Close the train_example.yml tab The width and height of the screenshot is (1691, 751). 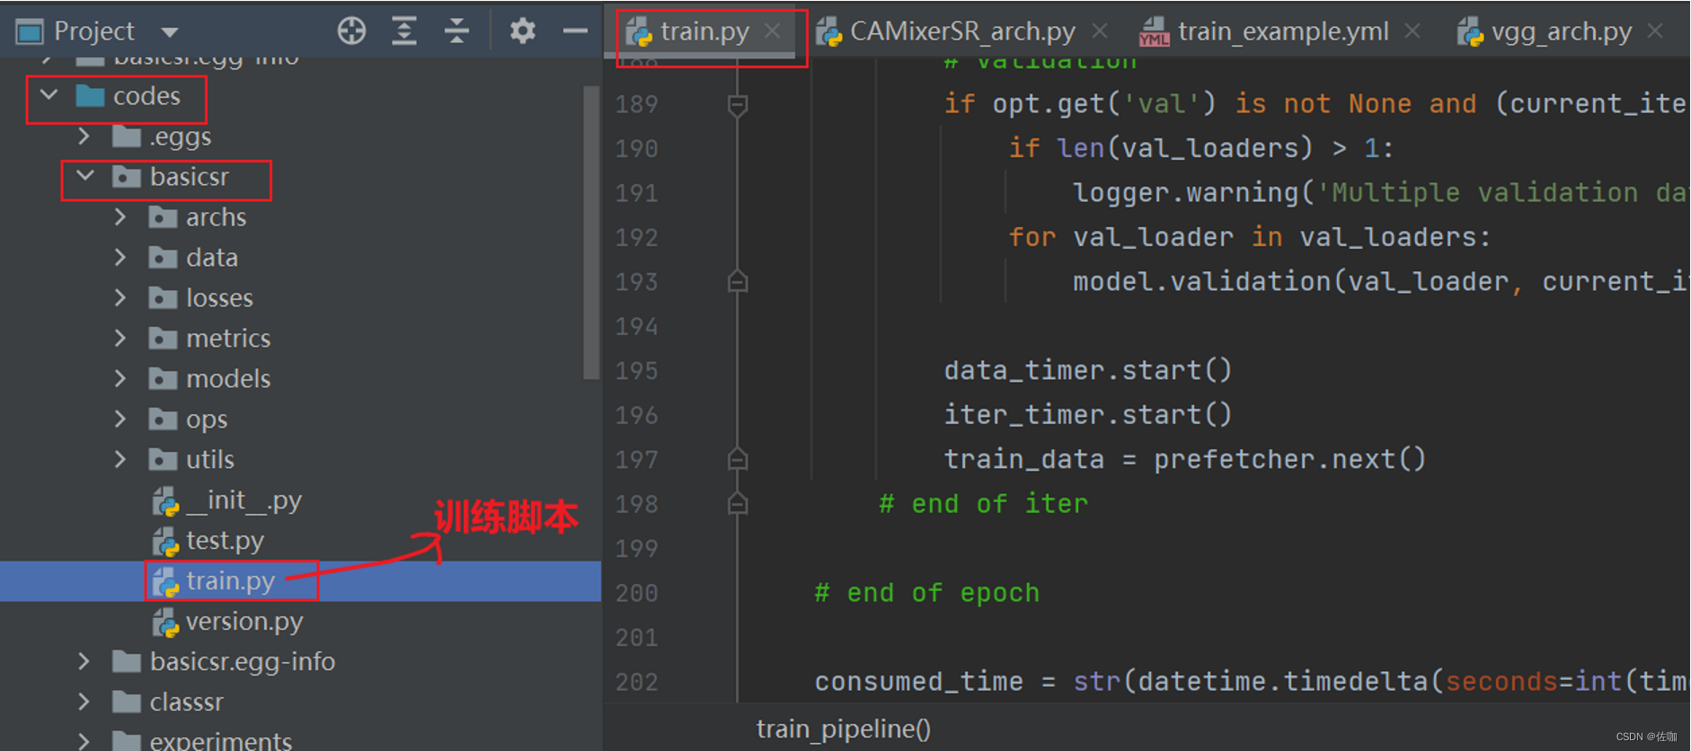(x=1412, y=31)
